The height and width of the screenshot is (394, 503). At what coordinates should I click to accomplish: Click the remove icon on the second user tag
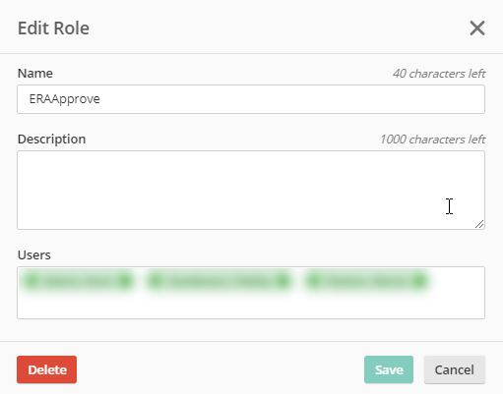[x=283, y=281]
